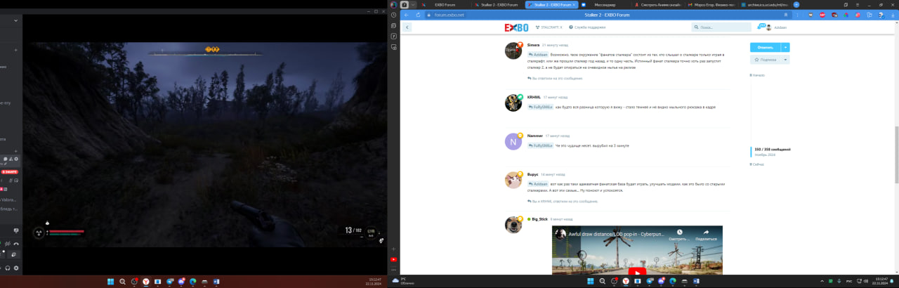
Task: Open Nammer's purple N avatar
Action: coord(513,141)
